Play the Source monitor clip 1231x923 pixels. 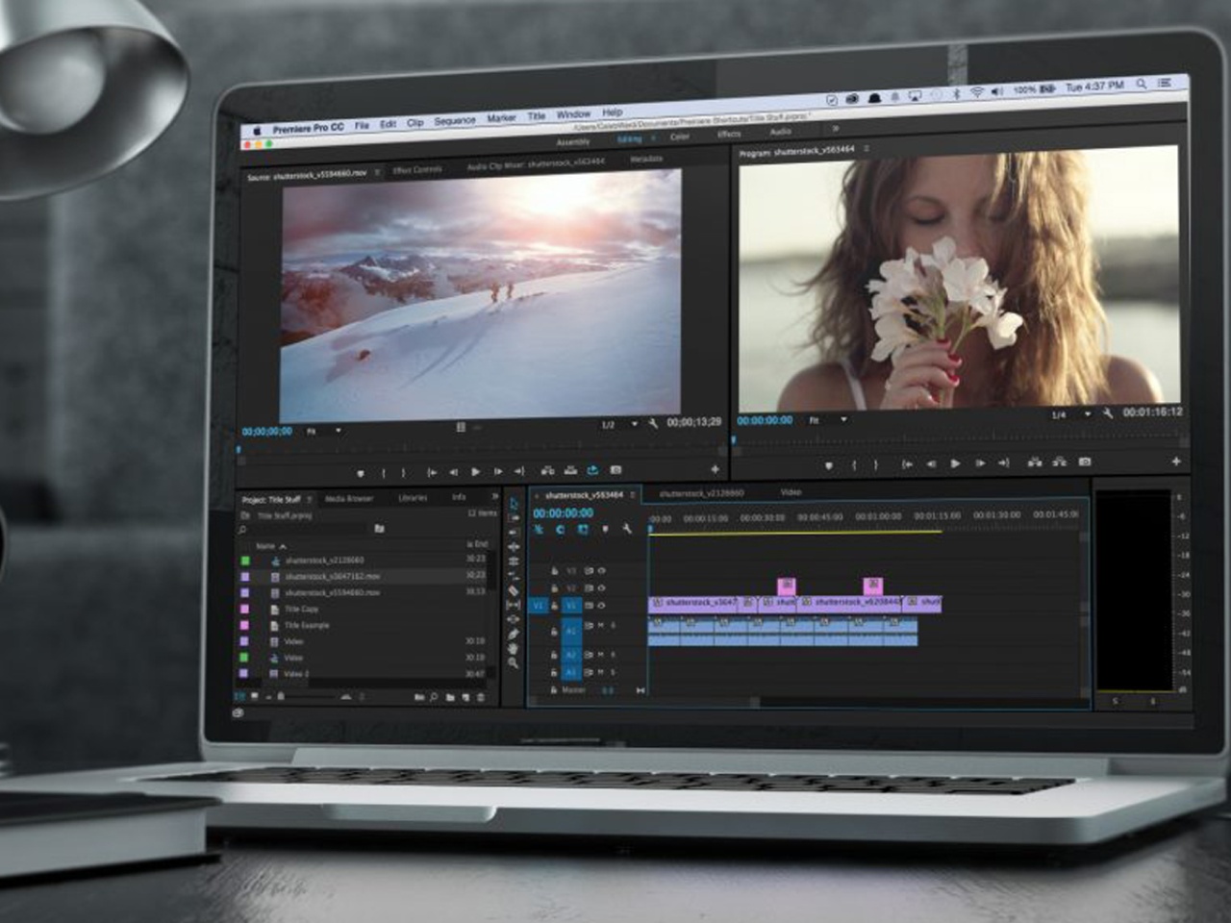tap(475, 471)
